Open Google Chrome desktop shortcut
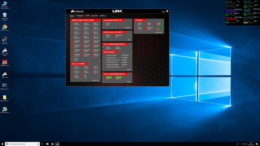The image size is (260, 146). click(x=4, y=28)
